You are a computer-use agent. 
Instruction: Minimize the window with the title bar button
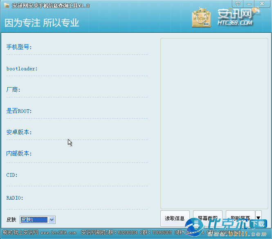coord(250,4)
